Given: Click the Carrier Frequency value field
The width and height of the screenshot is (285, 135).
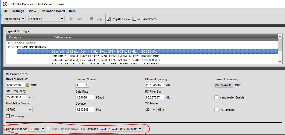Looking at the screenshot, I should tap(224, 85).
